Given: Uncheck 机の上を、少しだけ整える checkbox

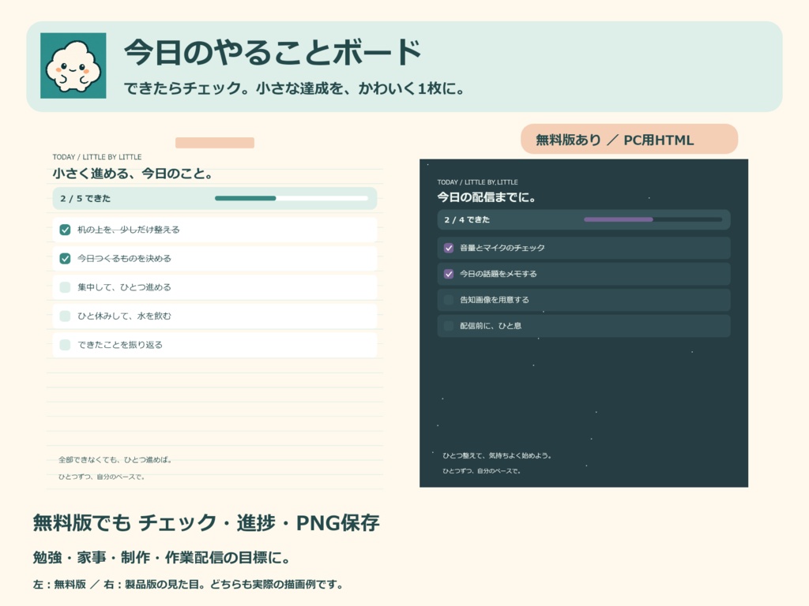Looking at the screenshot, I should coord(65,230).
